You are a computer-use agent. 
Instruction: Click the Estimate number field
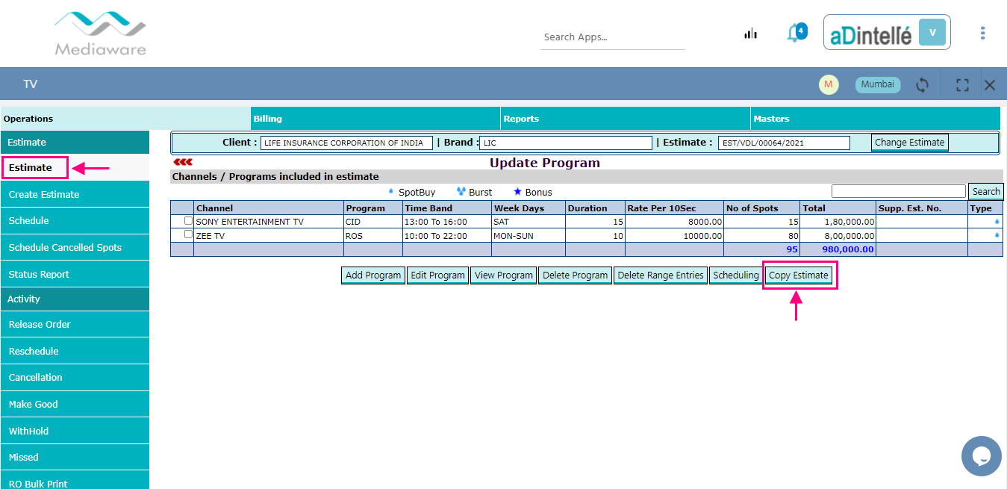click(784, 143)
